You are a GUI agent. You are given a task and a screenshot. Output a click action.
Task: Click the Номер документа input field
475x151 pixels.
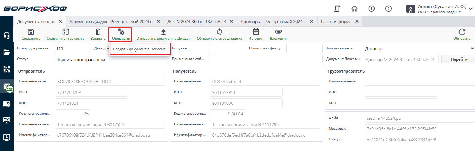(x=72, y=49)
